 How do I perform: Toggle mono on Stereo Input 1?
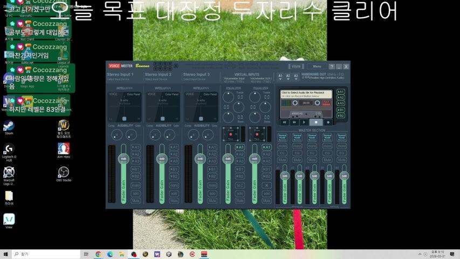pos(136,185)
